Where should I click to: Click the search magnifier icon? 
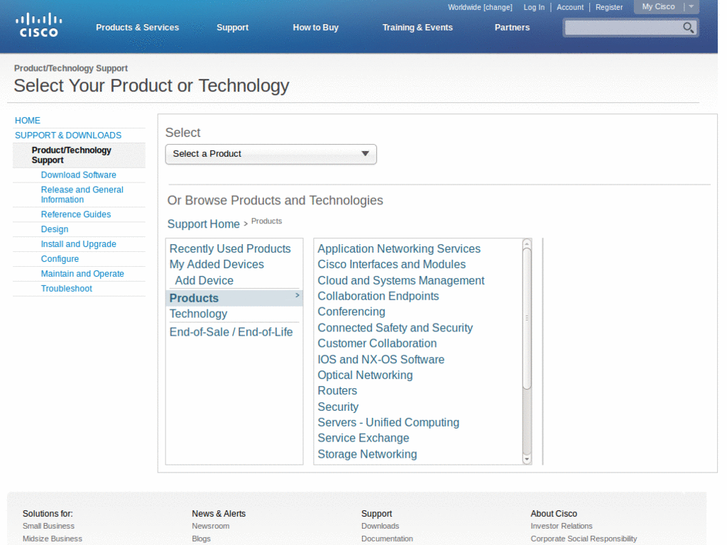(689, 28)
